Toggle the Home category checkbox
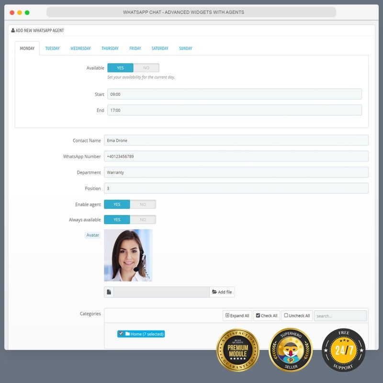This screenshot has width=383, height=383. pyautogui.click(x=121, y=333)
